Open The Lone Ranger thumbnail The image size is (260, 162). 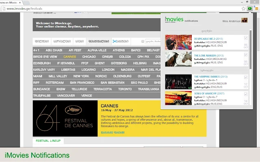[178, 59]
